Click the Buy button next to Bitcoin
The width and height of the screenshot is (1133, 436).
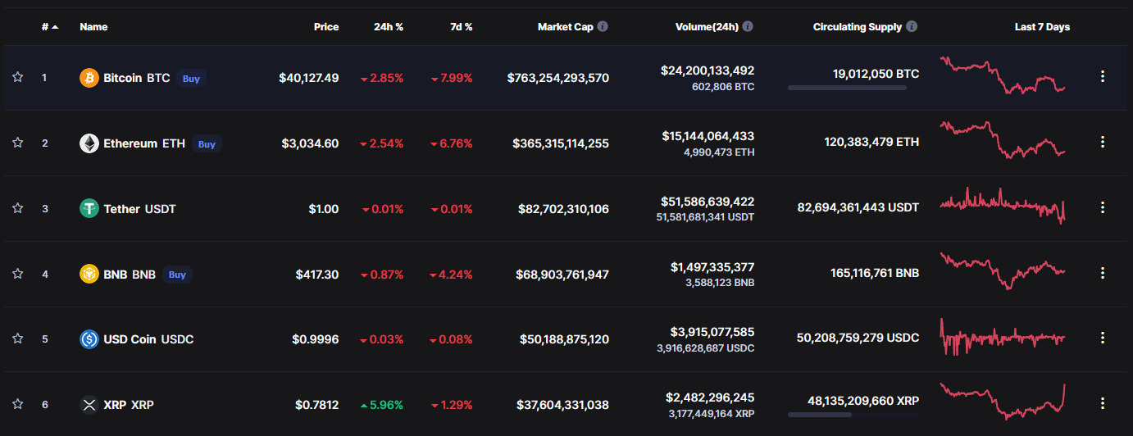pyautogui.click(x=191, y=79)
